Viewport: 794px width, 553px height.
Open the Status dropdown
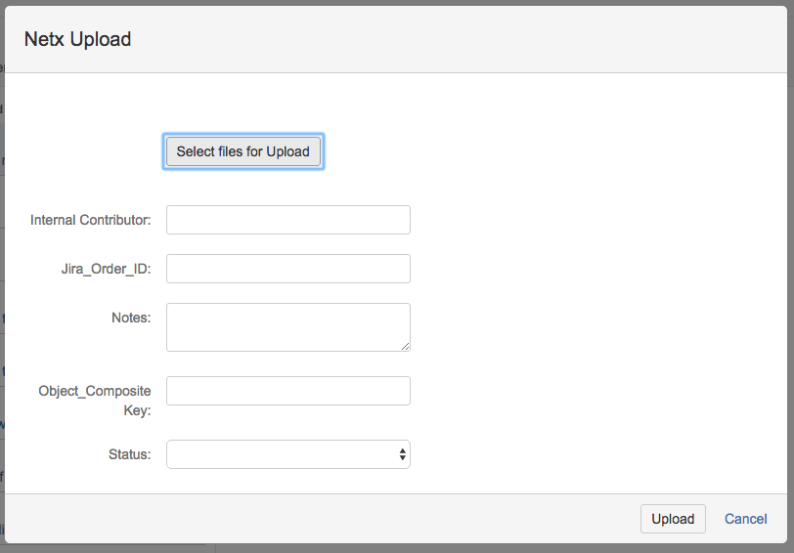pyautogui.click(x=288, y=454)
